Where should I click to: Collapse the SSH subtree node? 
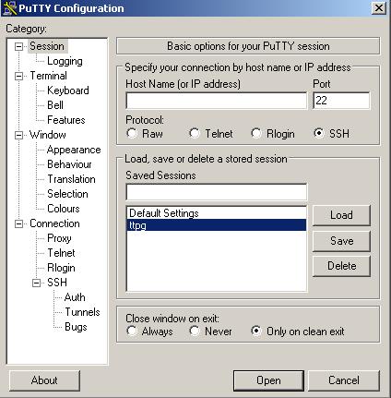point(36,283)
